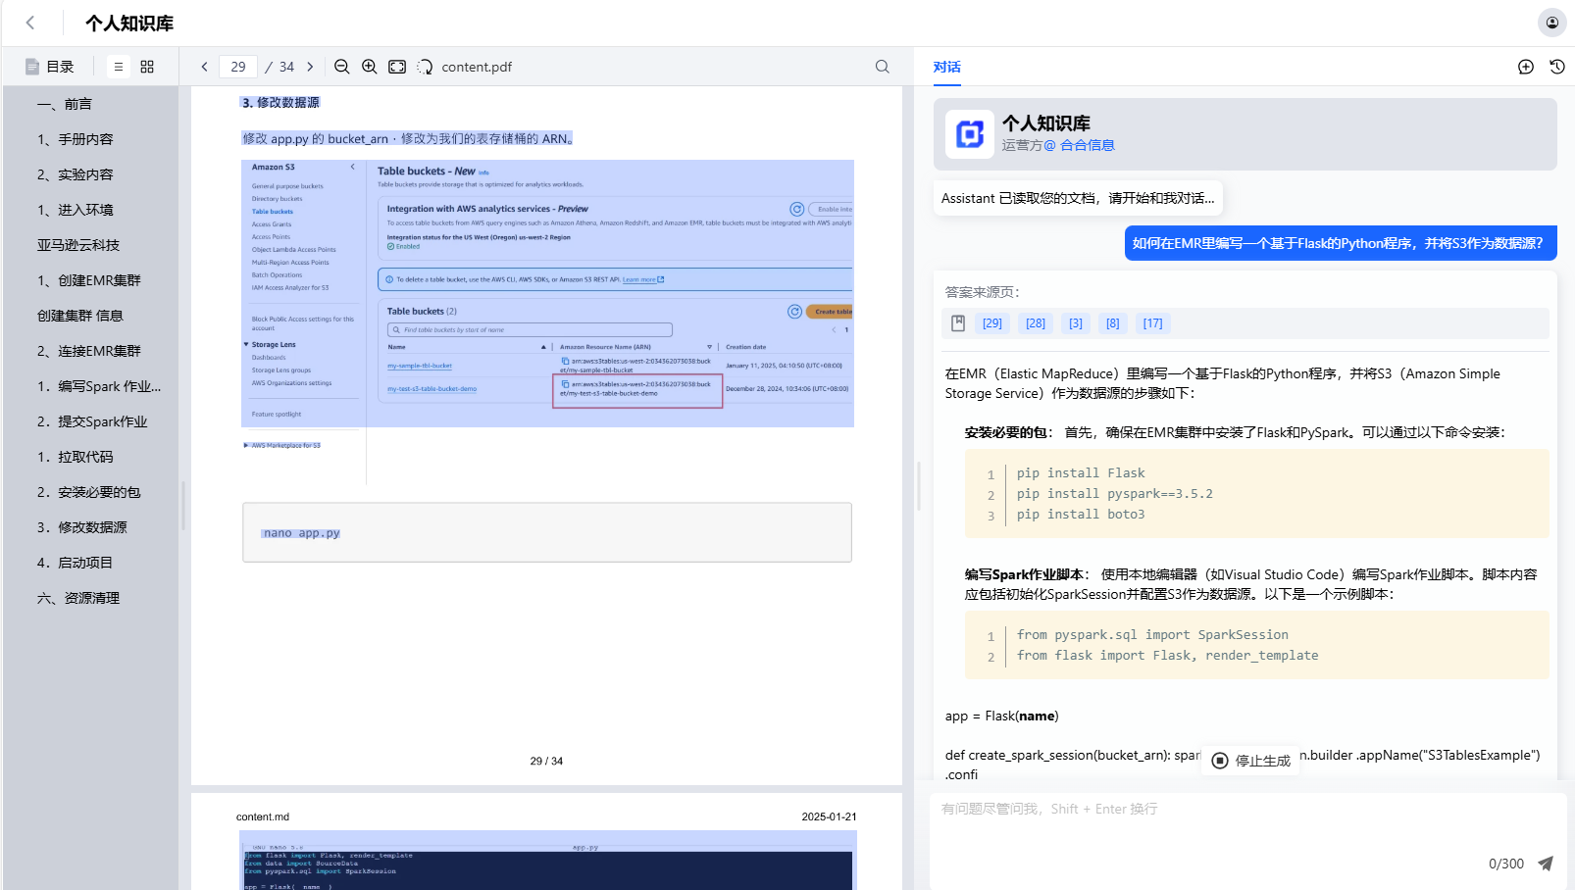This screenshot has height=890, width=1575.
Task: Go to next PDF page
Action: (310, 67)
